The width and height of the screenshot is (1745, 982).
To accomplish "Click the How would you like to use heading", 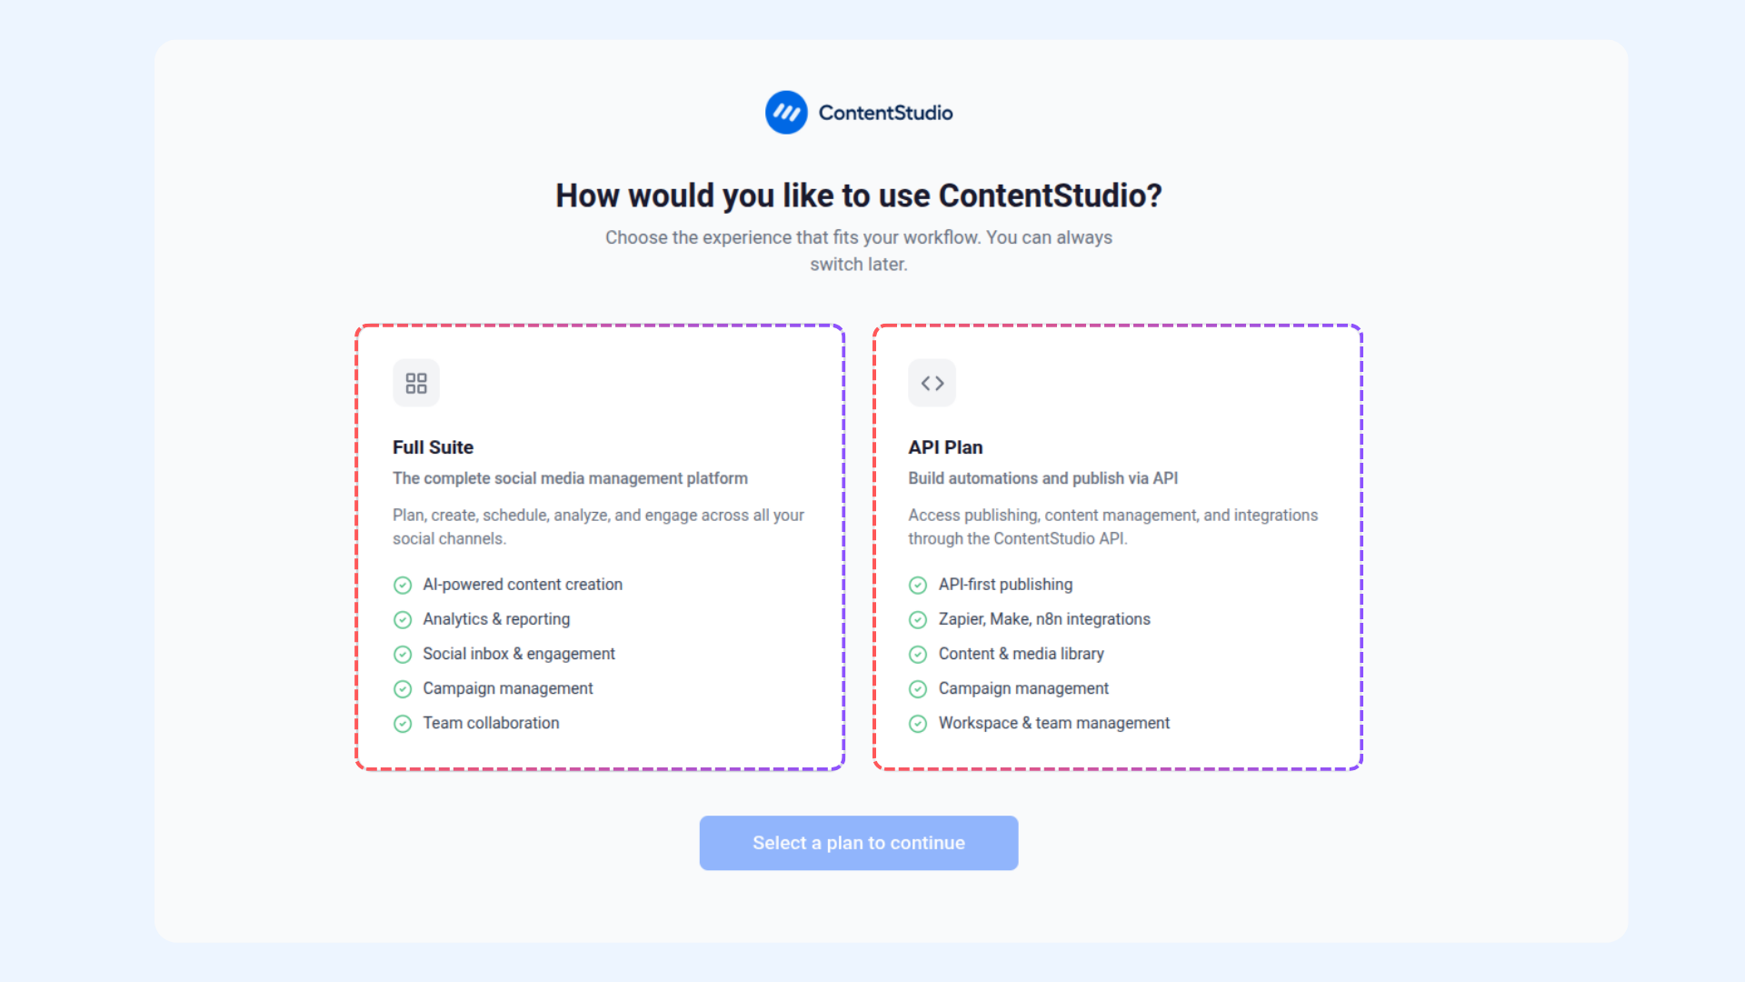I will 858,195.
